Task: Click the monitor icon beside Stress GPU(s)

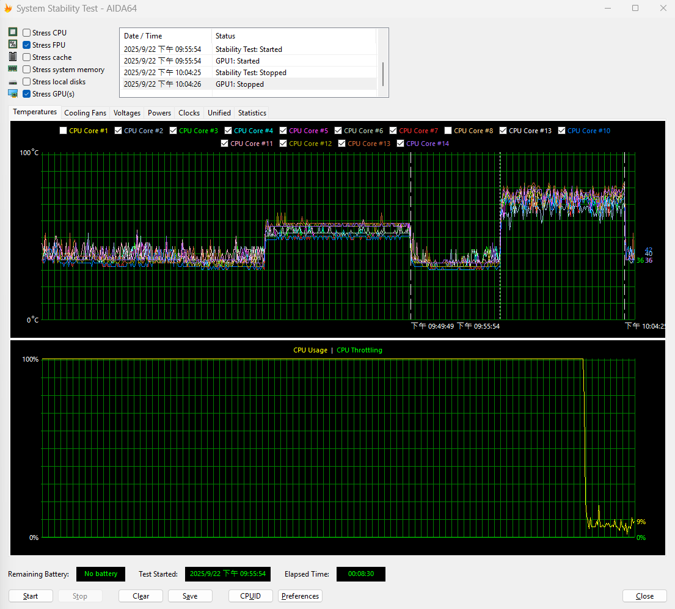Action: (x=12, y=93)
